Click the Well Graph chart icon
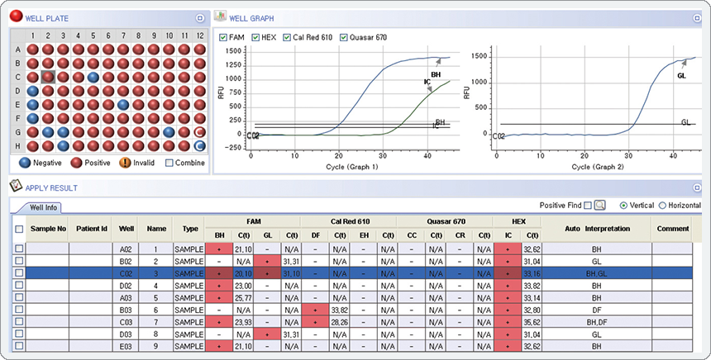Screen dimensions: 711x360 pyautogui.click(x=220, y=16)
